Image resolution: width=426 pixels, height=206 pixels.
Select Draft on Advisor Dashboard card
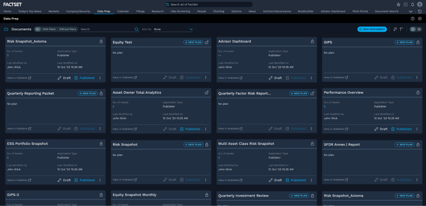(275, 78)
